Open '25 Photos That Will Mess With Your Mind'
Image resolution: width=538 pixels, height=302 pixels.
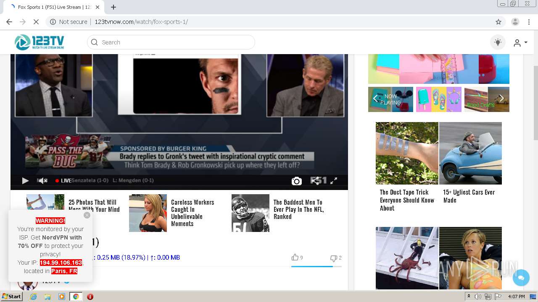94,206
